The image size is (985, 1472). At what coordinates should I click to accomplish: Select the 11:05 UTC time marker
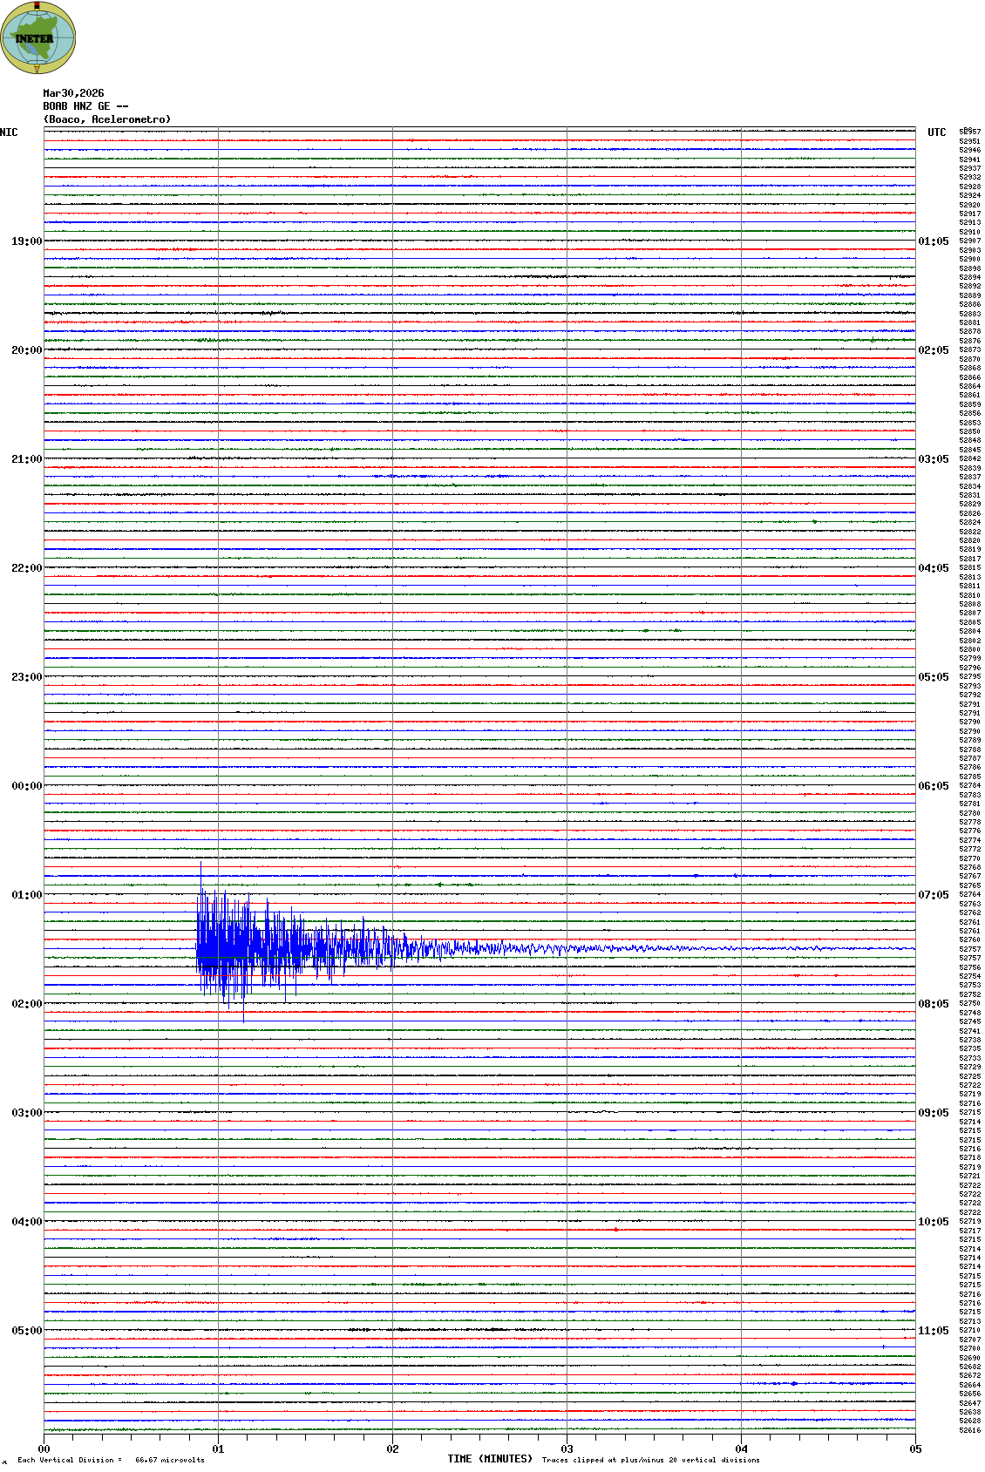pyautogui.click(x=933, y=1331)
